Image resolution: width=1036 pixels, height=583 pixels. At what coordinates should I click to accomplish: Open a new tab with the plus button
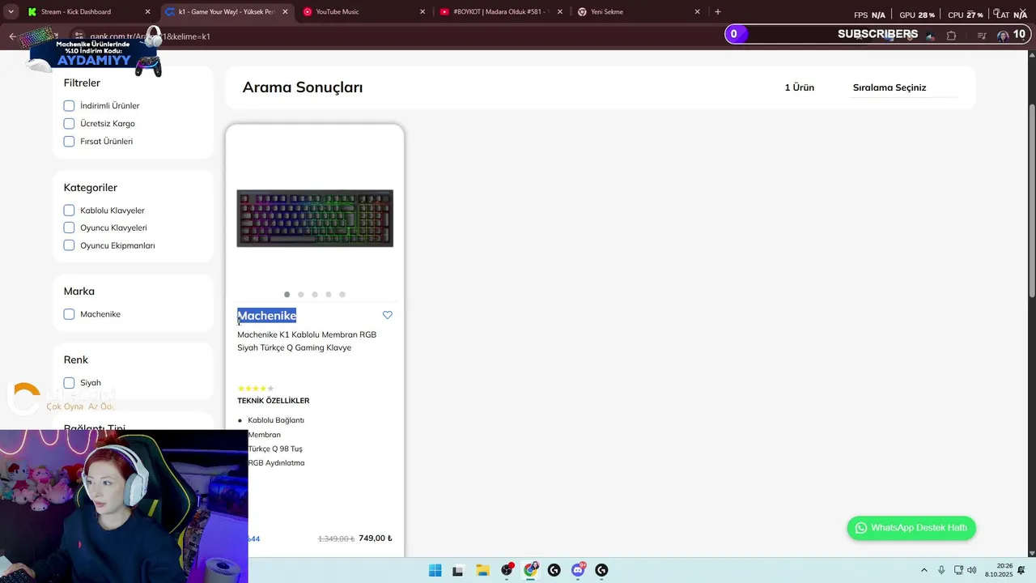point(717,11)
